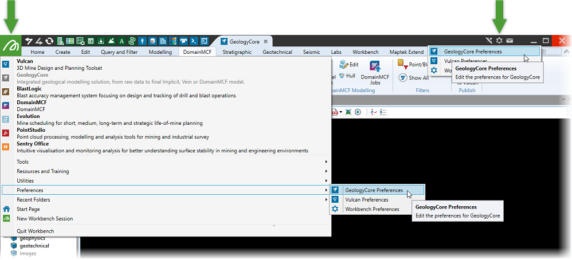572x260 pixels.
Task: Open the Maptek Workbench start menu logo
Action: point(10,46)
